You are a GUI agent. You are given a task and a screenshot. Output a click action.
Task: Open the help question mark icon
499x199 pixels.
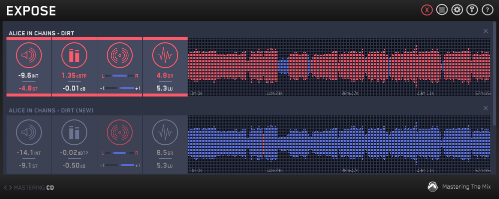pos(488,10)
